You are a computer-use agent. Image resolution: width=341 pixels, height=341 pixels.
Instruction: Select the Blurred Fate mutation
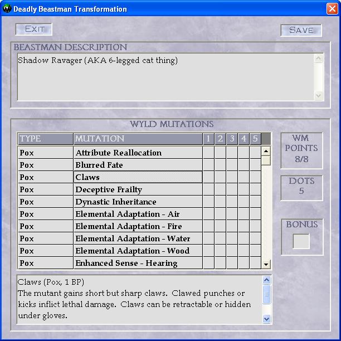coord(138,165)
